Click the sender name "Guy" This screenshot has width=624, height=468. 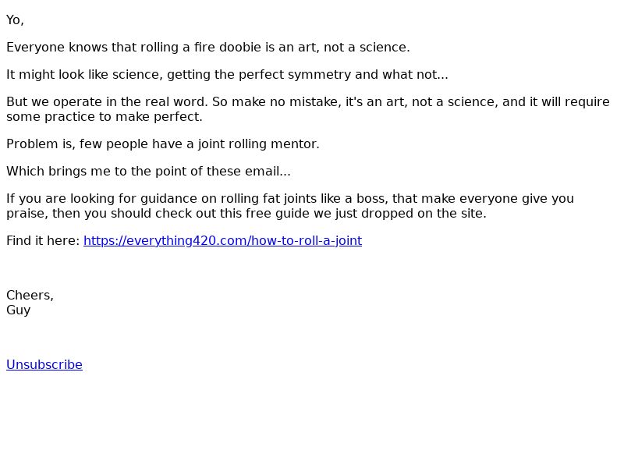pyautogui.click(x=19, y=310)
